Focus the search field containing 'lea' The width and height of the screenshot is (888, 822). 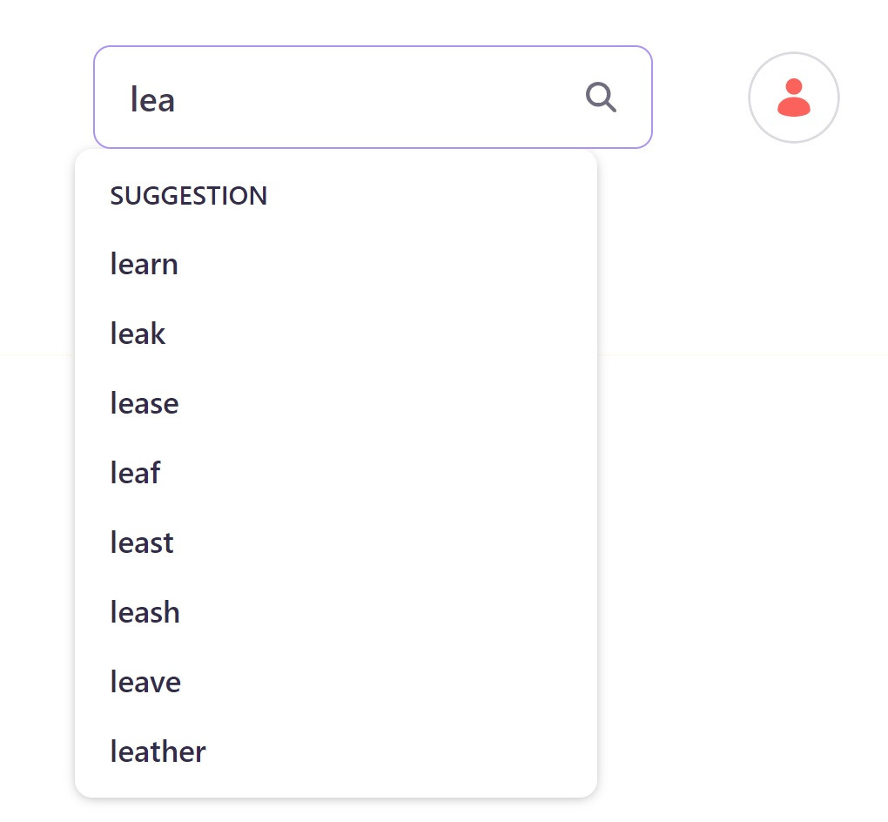coord(373,98)
